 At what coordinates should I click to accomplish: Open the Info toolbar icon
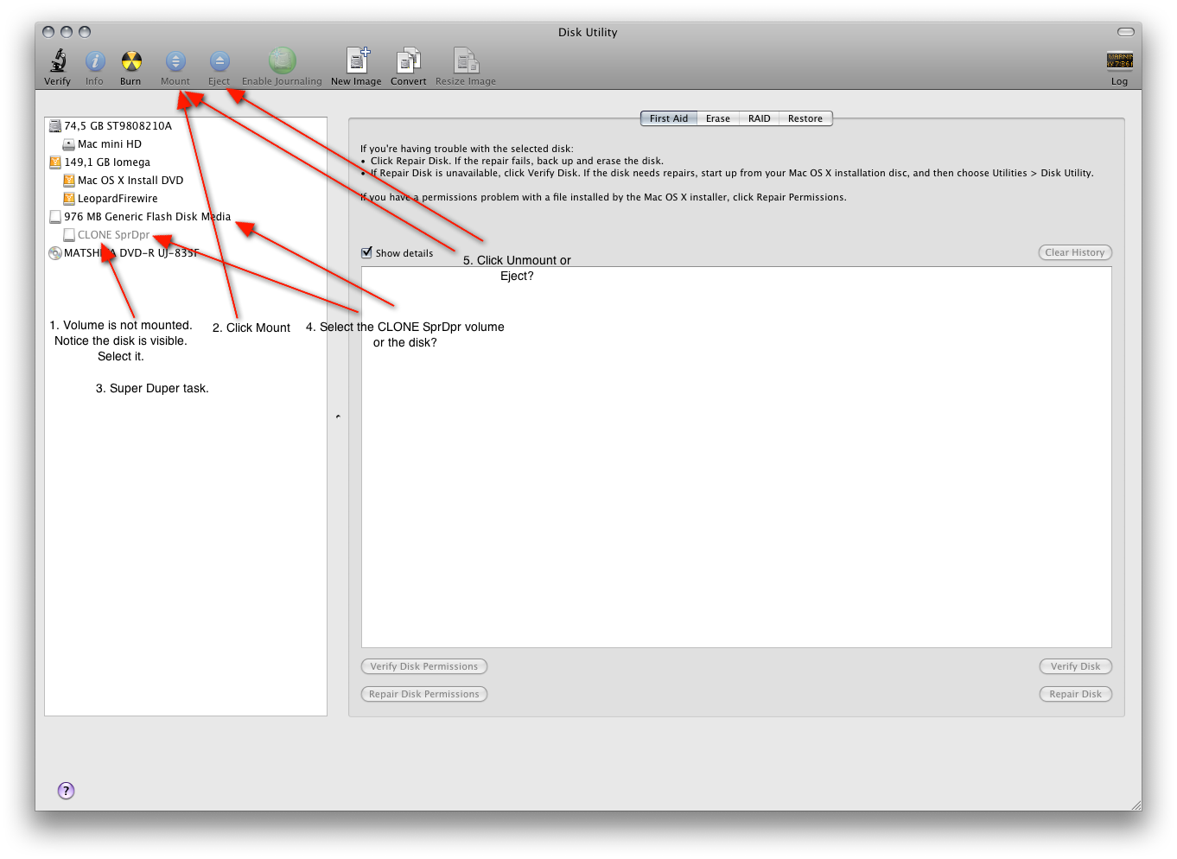tap(95, 60)
